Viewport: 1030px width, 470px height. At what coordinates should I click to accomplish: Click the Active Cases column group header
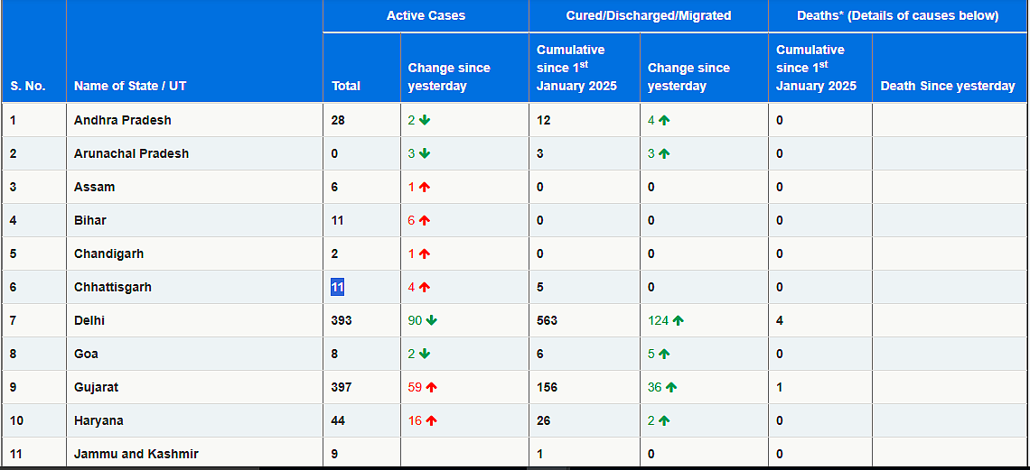coord(426,15)
